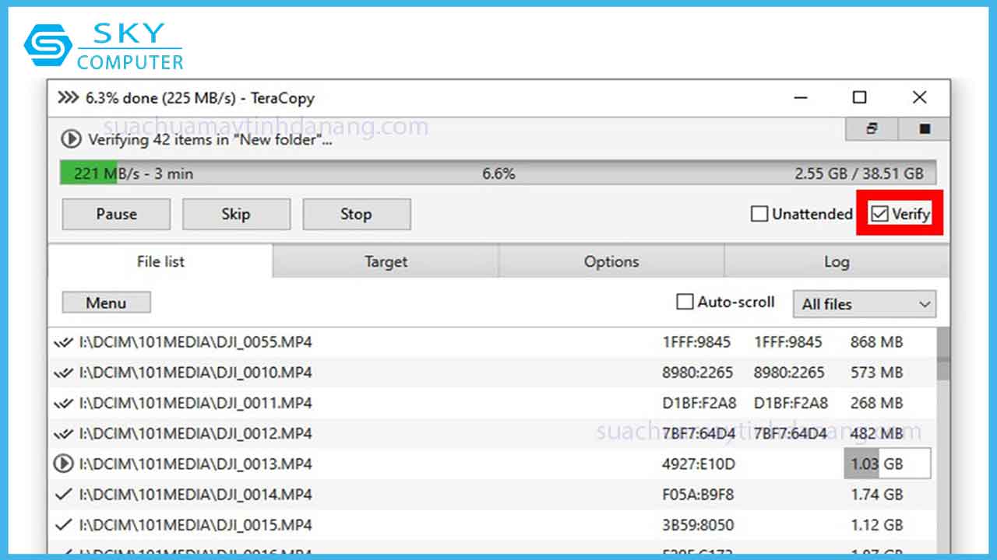Click the 1.03 GB file progress indicator
The height and width of the screenshot is (560, 997).
pyautogui.click(x=887, y=464)
